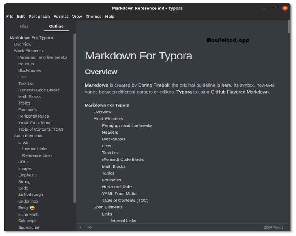Select Markdown For Typora root outline item
296x236 pixels.
tap(32, 38)
